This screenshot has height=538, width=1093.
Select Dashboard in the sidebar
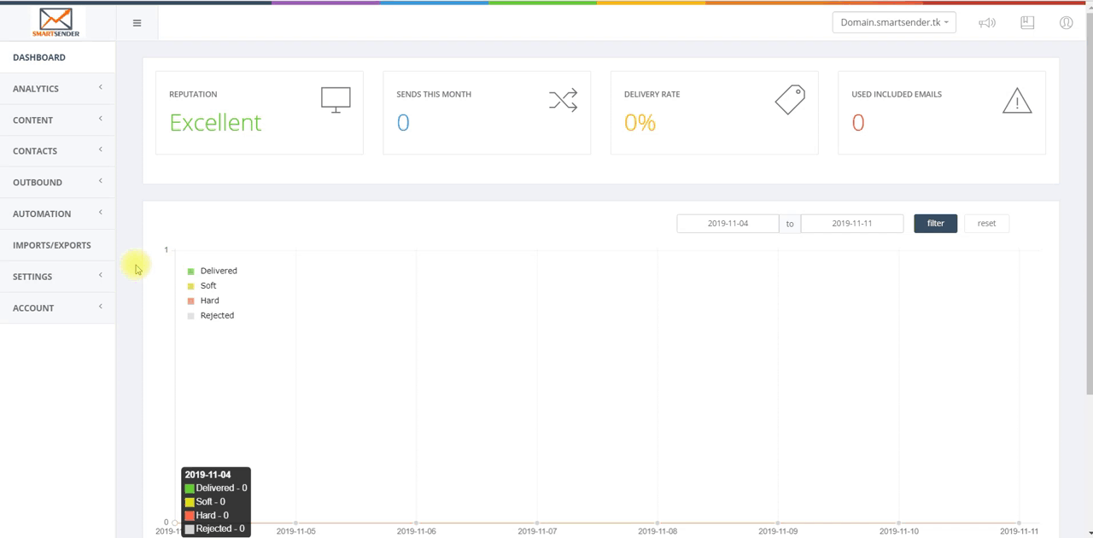click(x=39, y=57)
